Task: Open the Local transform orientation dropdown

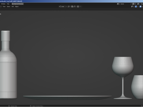Action: pos(63,7)
